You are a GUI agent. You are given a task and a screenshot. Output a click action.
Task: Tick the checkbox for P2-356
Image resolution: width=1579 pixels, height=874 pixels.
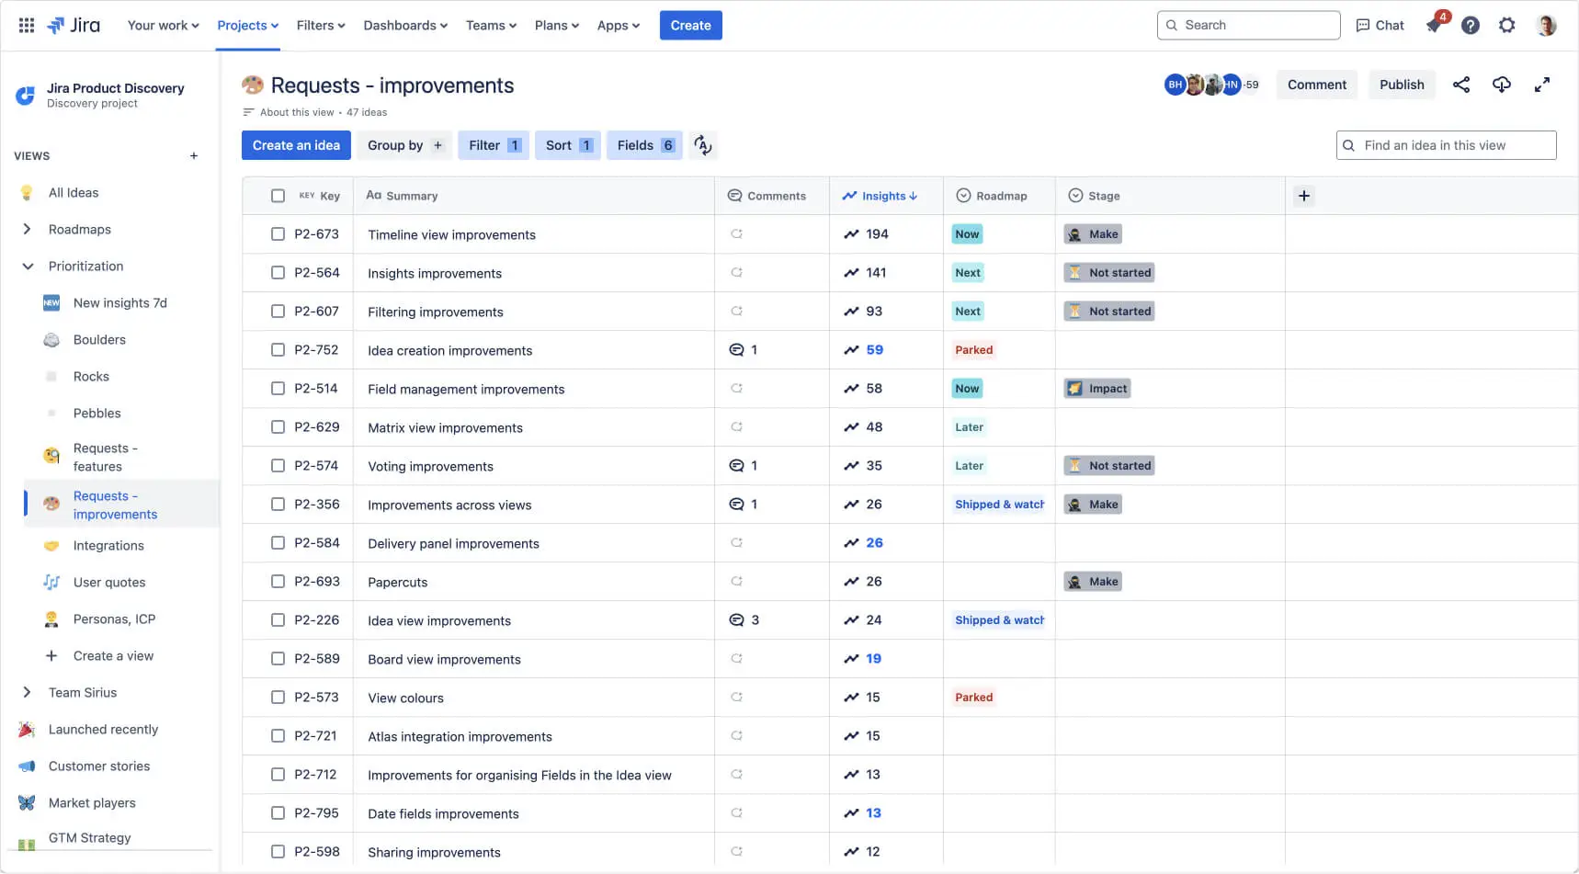278,505
